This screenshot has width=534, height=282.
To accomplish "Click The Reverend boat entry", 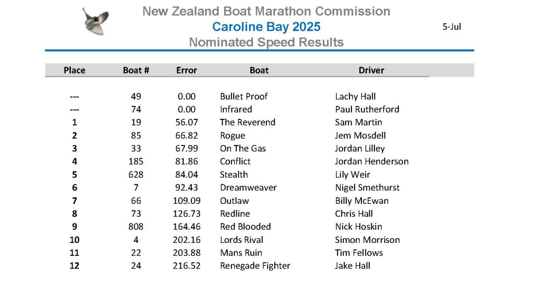I will [248, 122].
